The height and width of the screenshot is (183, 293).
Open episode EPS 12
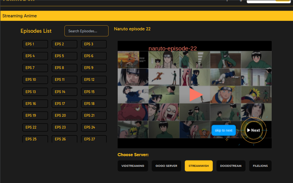[94, 80]
